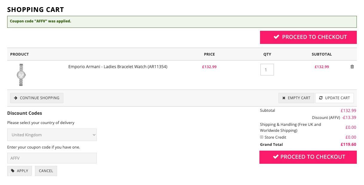The image size is (364, 185).
Task: Click the product price £132.99 in Price column
Action: tap(209, 67)
